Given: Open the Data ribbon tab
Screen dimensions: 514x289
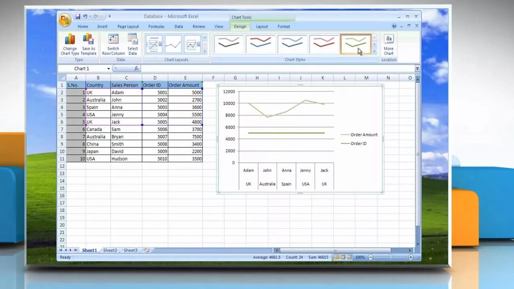Looking at the screenshot, I should pos(179,26).
